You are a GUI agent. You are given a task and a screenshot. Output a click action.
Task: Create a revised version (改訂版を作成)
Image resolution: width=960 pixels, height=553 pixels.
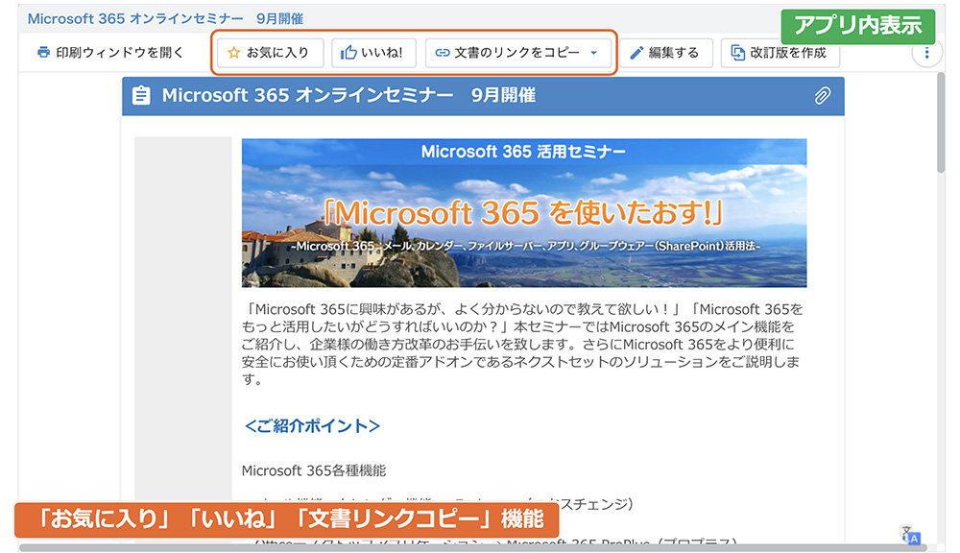click(x=780, y=53)
